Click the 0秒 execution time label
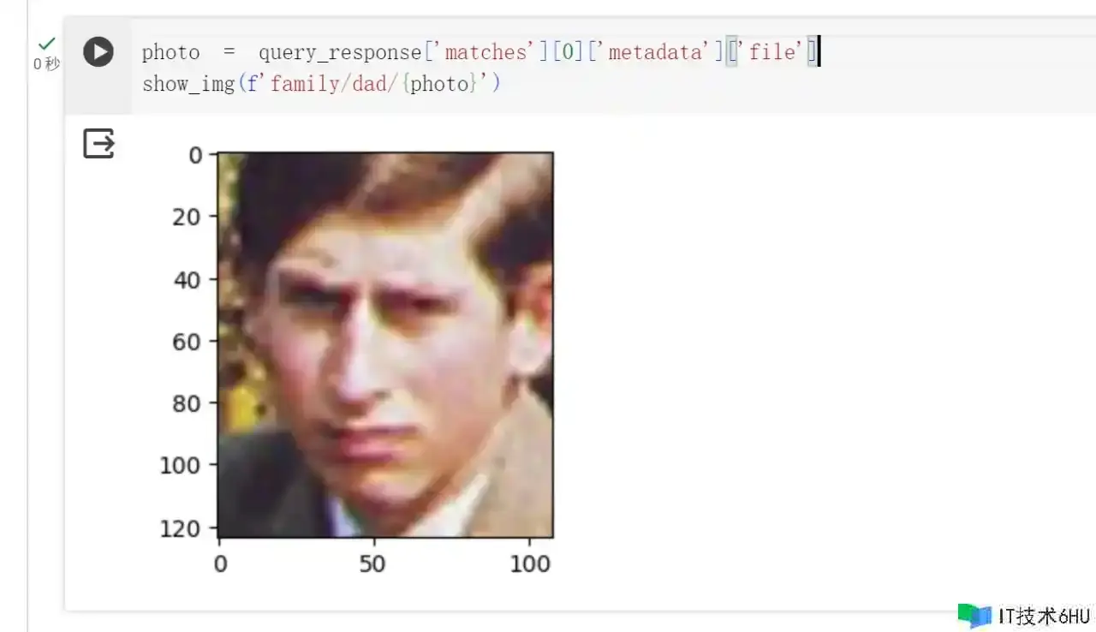Image resolution: width=1096 pixels, height=632 pixels. (x=47, y=64)
